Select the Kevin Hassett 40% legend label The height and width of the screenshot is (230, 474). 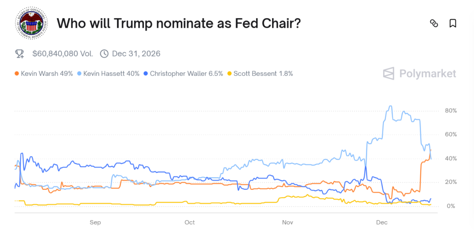[x=112, y=74]
